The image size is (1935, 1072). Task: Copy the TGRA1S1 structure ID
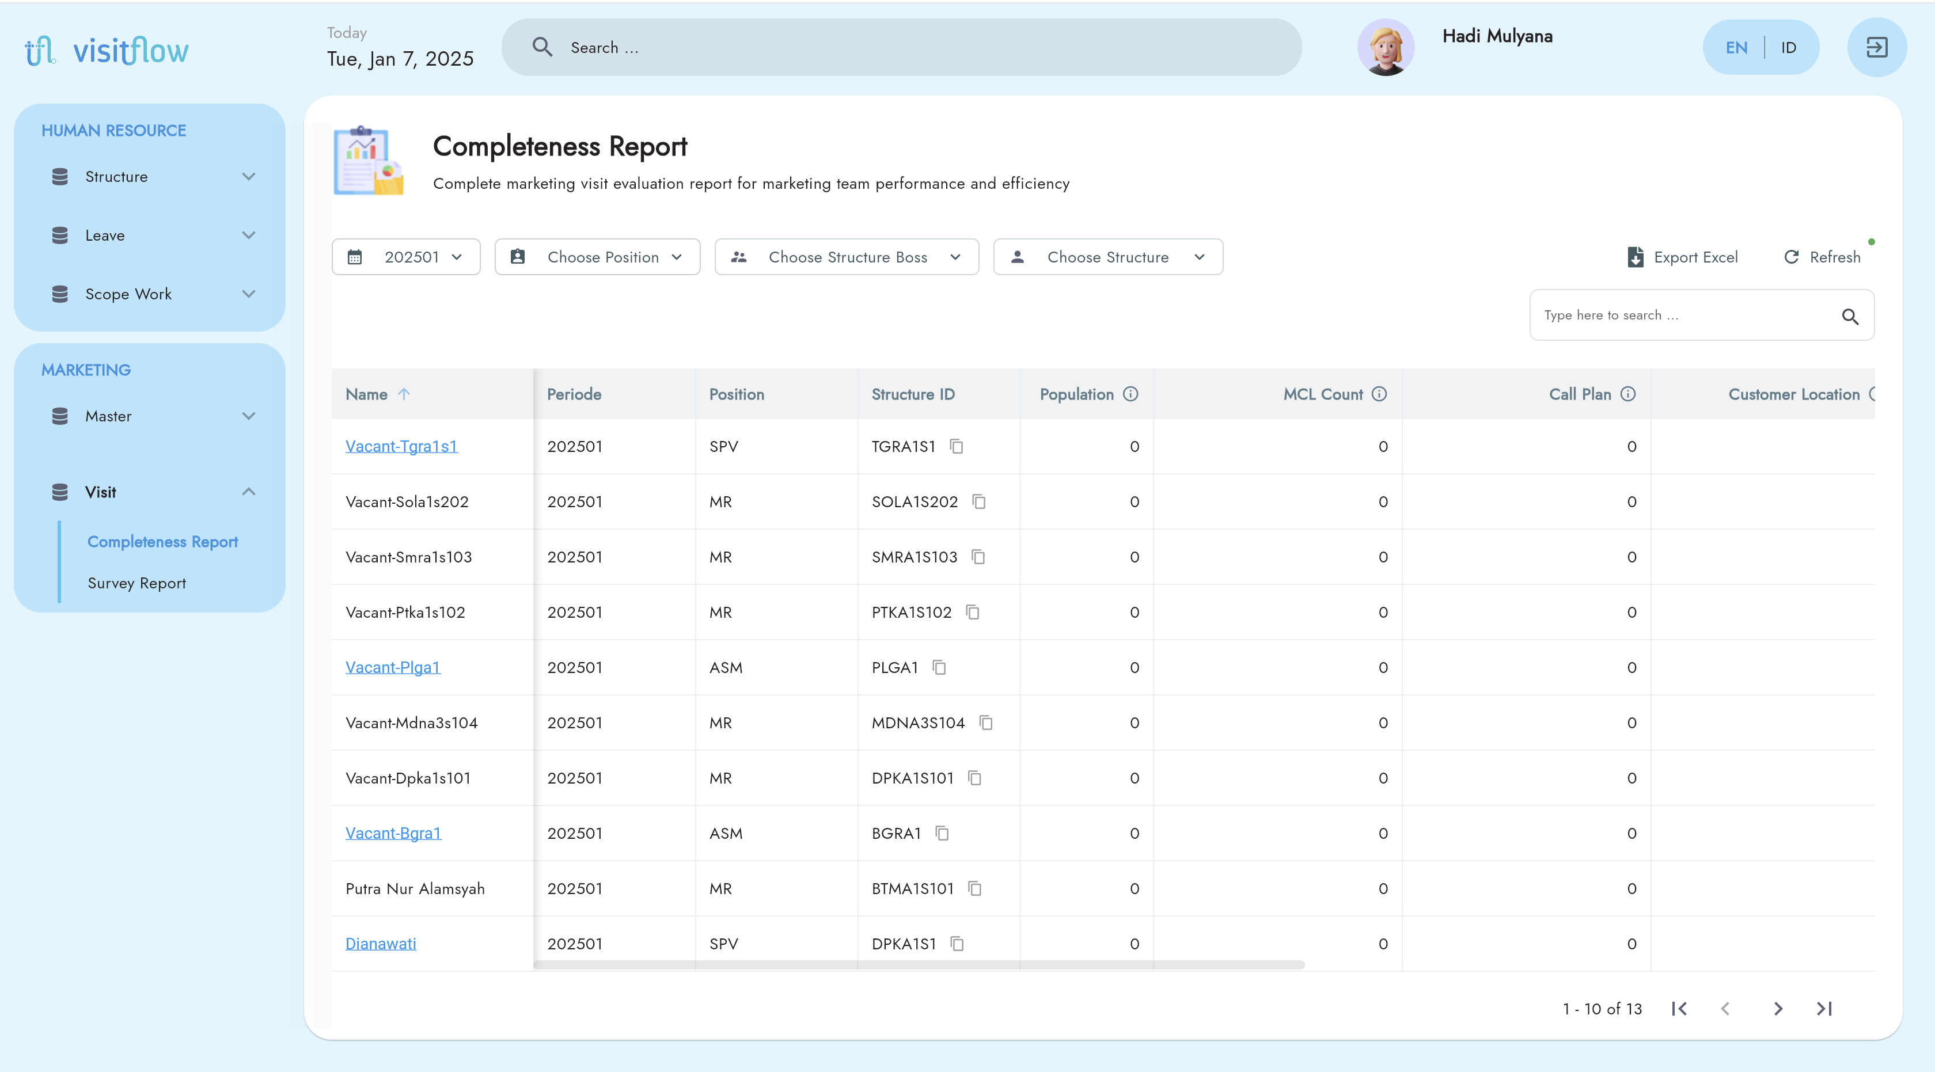956,447
